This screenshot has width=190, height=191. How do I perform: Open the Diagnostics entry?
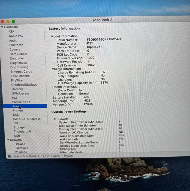click(18, 63)
